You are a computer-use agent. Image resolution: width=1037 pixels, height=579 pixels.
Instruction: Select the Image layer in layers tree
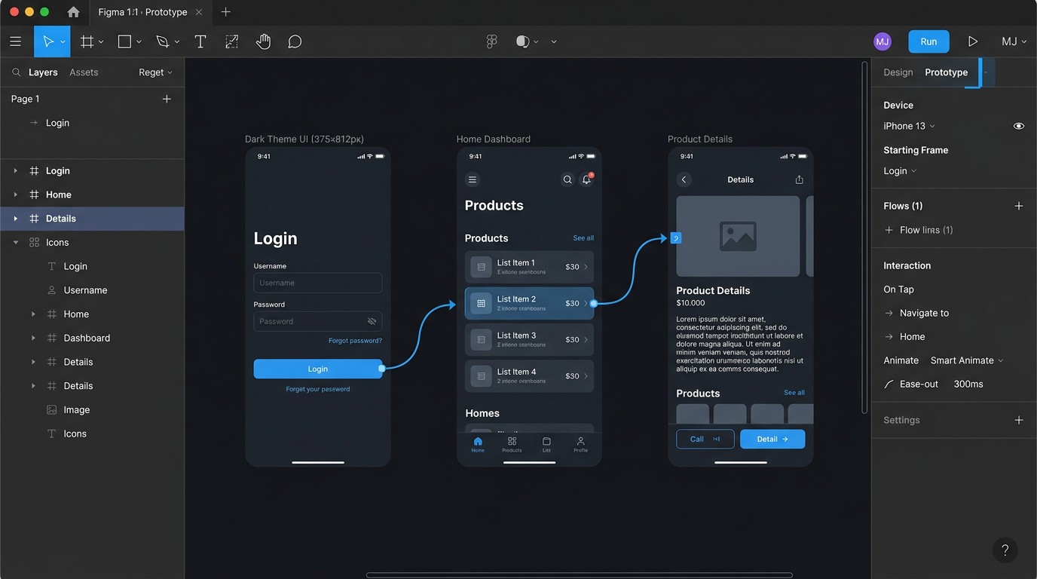[x=77, y=410]
